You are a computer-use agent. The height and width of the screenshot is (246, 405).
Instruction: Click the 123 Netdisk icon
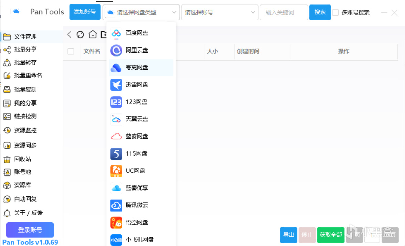[x=116, y=102]
